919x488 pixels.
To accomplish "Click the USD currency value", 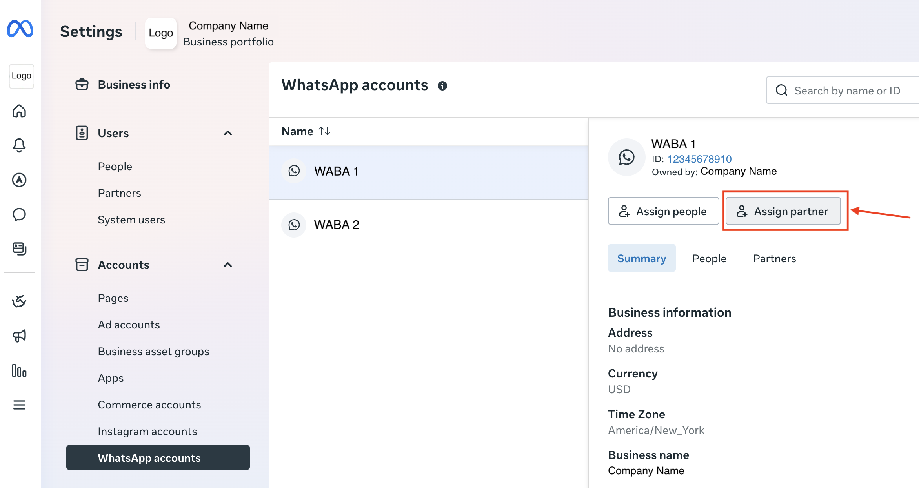I will coord(619,390).
